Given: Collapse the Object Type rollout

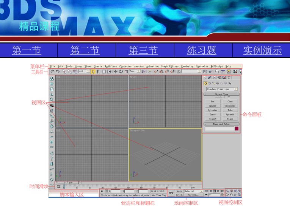Looking at the screenshot, I should pyautogui.click(x=221, y=94).
